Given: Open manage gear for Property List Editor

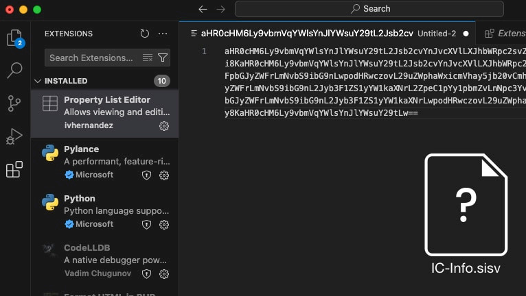Looking at the screenshot, I should point(164,126).
